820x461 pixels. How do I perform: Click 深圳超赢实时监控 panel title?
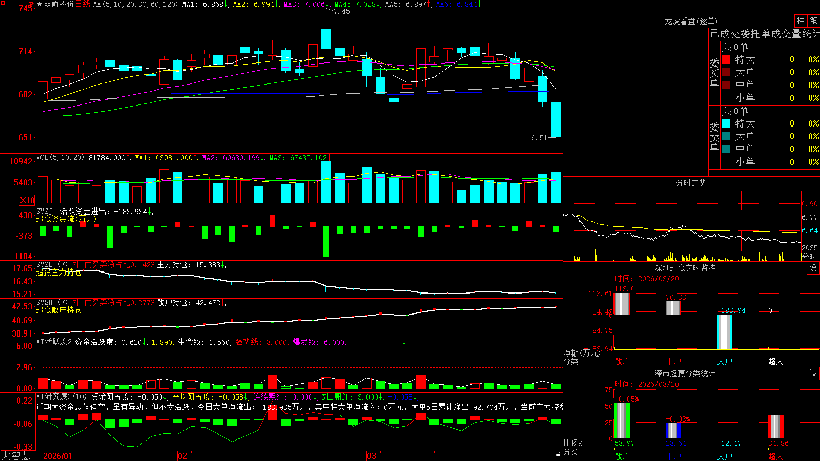(x=685, y=268)
